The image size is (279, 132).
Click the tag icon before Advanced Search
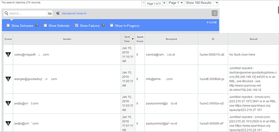[58, 13]
